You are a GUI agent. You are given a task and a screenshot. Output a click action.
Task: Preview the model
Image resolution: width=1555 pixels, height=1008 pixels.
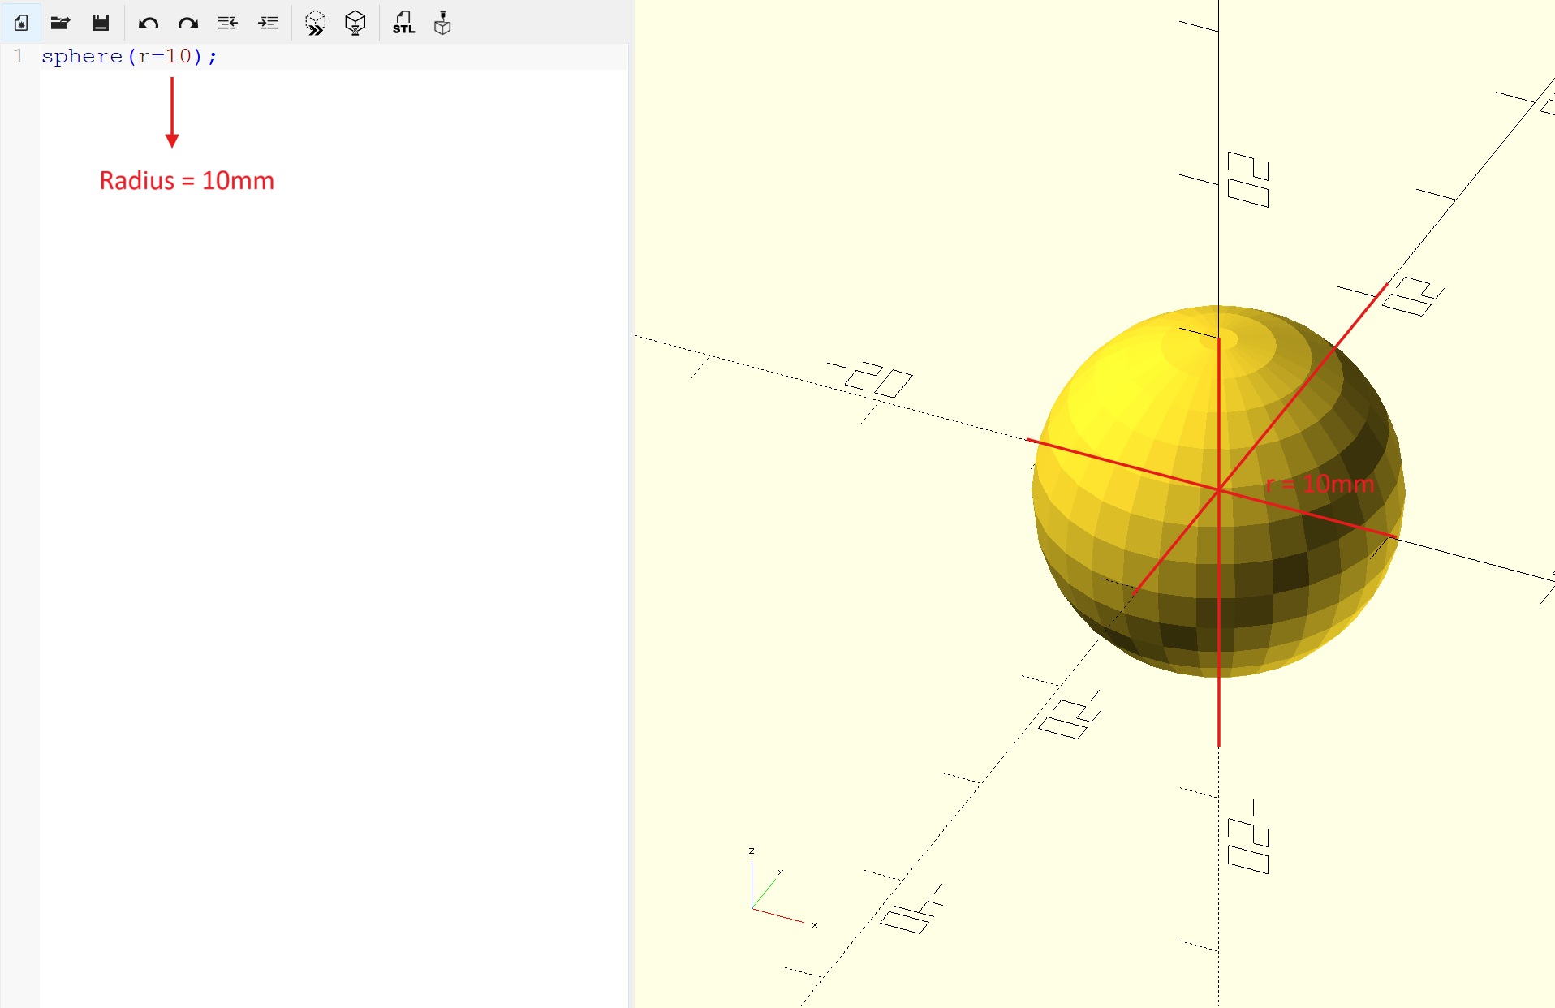point(316,23)
